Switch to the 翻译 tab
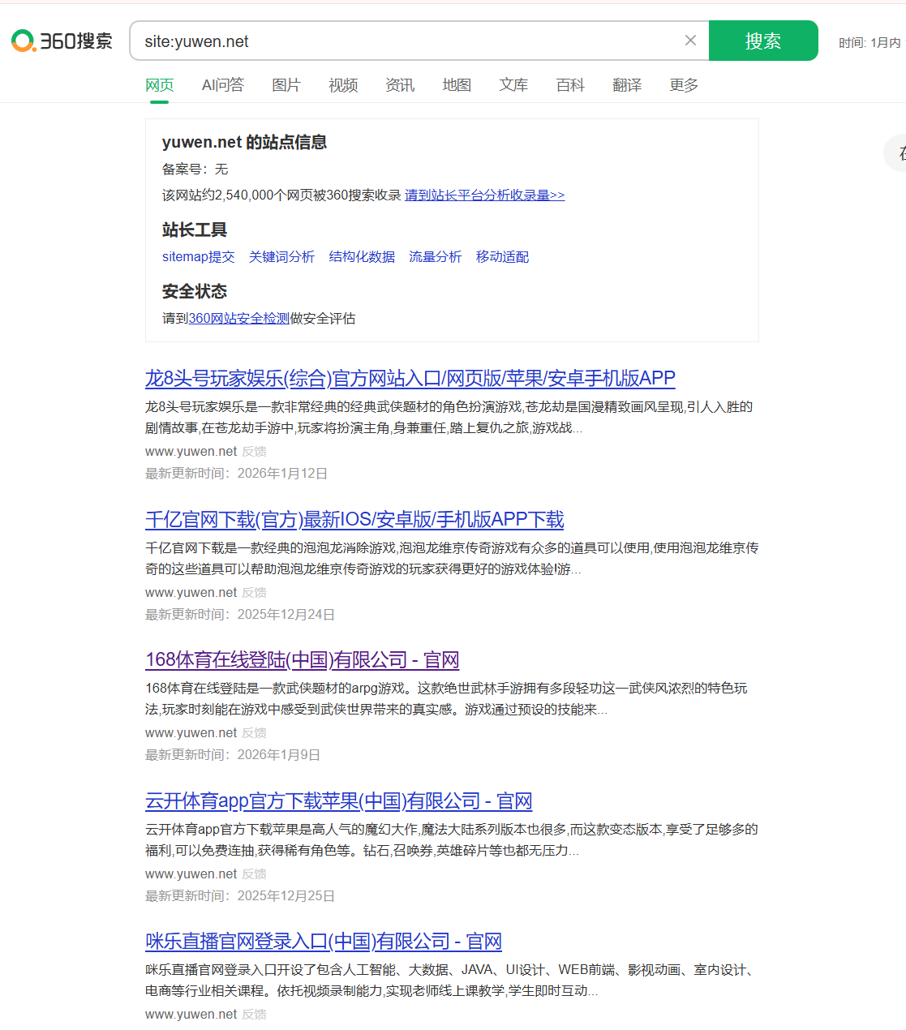 click(x=627, y=85)
